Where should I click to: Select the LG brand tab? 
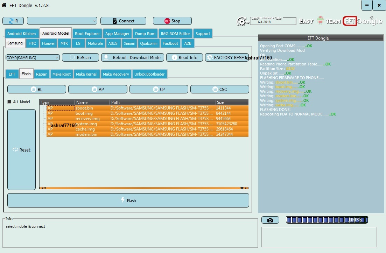(78, 43)
